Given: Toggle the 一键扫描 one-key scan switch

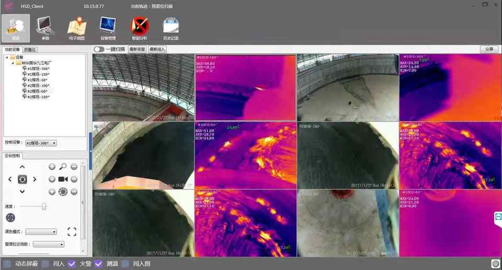Looking at the screenshot, I should (x=99, y=49).
